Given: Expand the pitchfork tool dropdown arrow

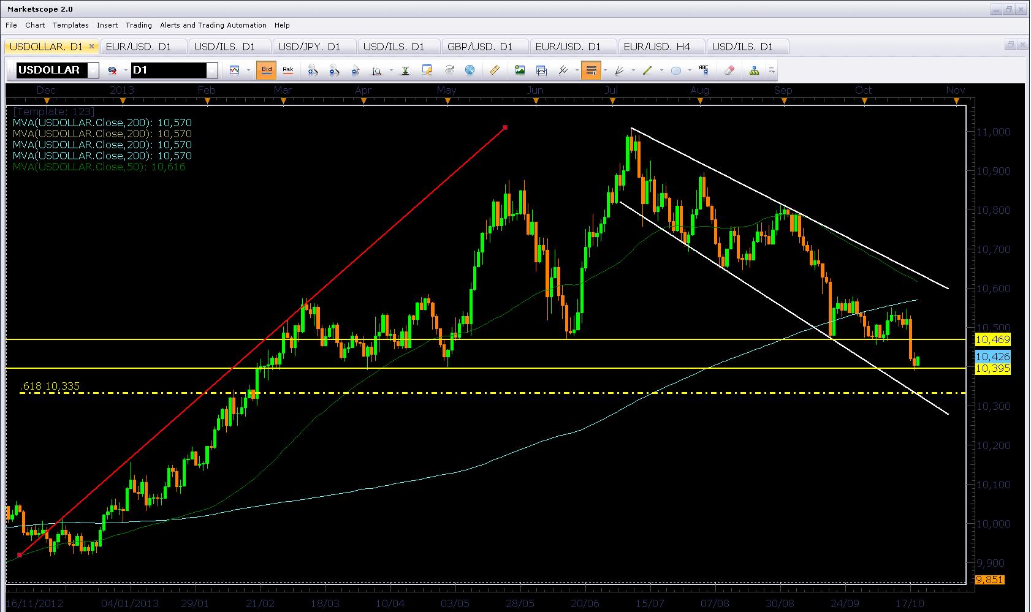Looking at the screenshot, I should (x=577, y=70).
